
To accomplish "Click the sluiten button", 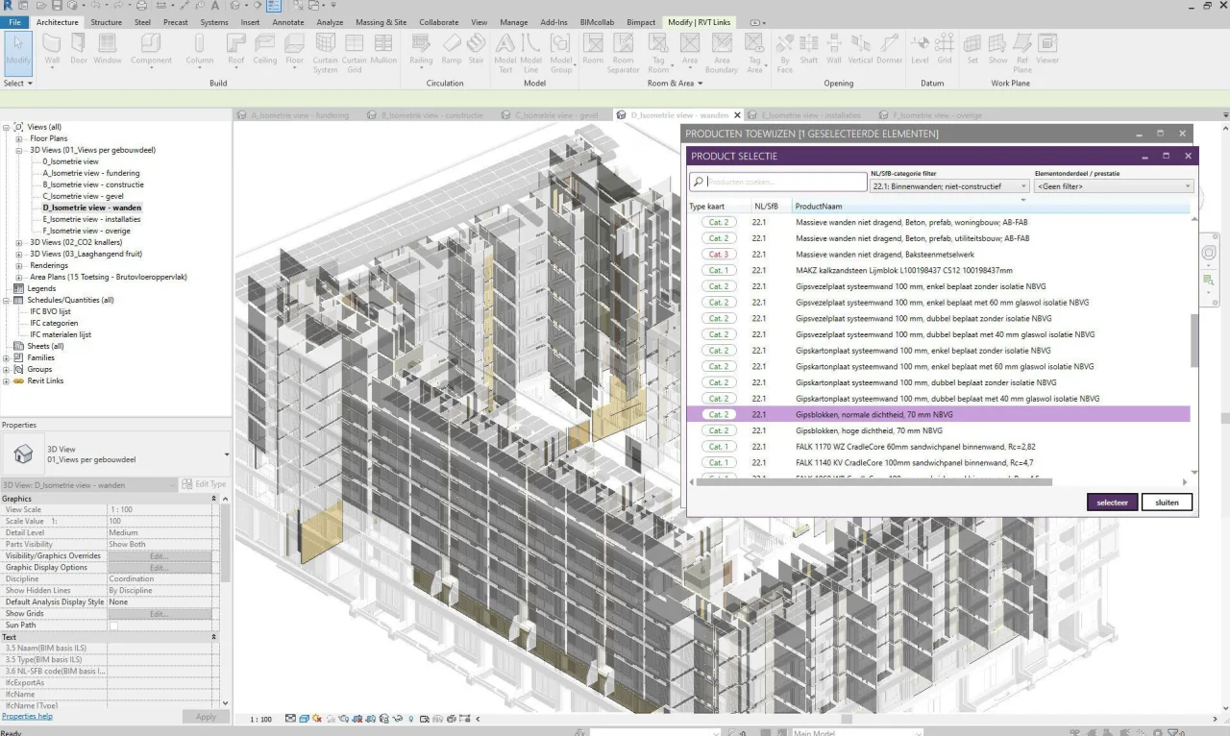I will point(1167,503).
